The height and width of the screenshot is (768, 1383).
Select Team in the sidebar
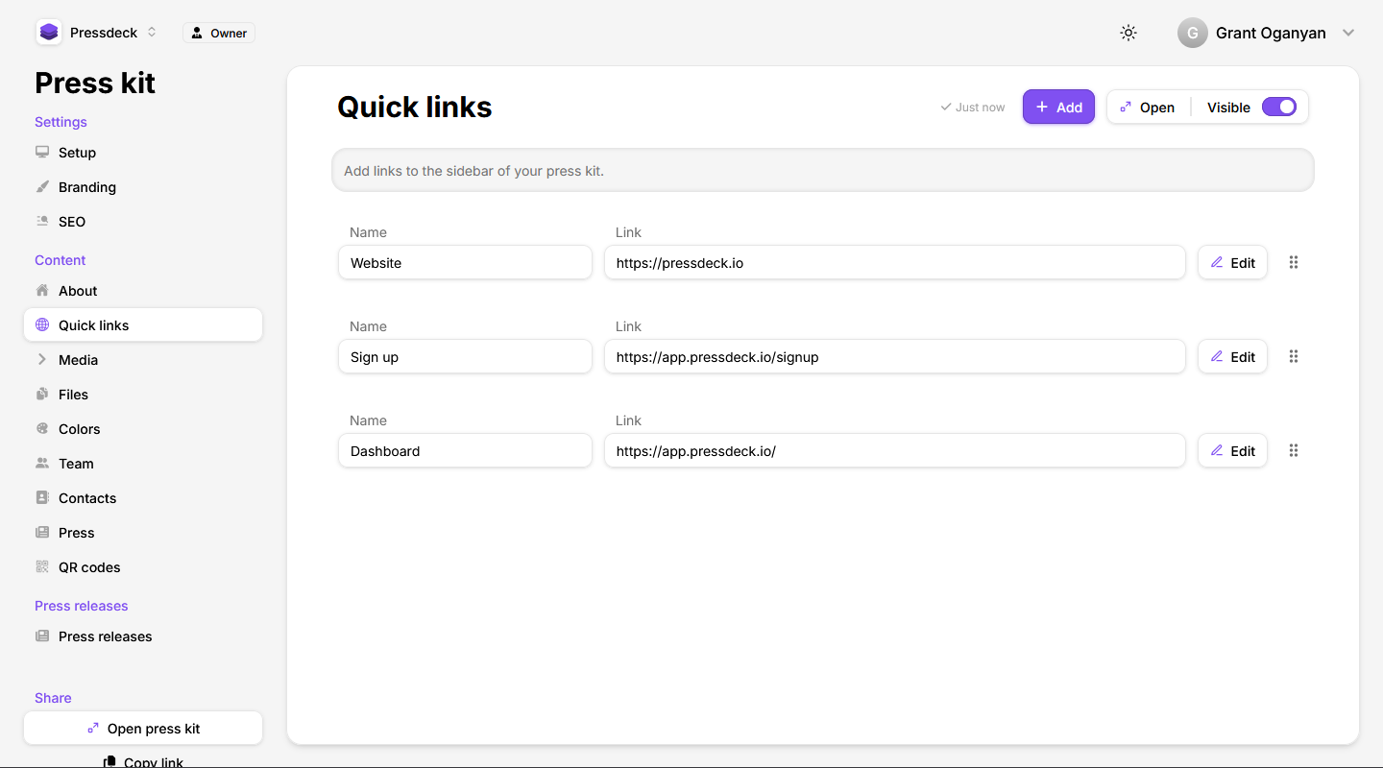click(76, 464)
